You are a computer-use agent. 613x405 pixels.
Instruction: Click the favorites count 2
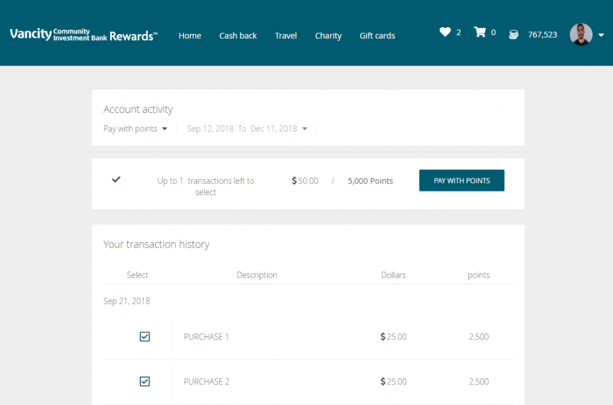[459, 33]
